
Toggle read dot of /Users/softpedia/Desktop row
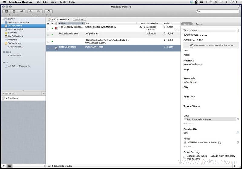coord(52,41)
